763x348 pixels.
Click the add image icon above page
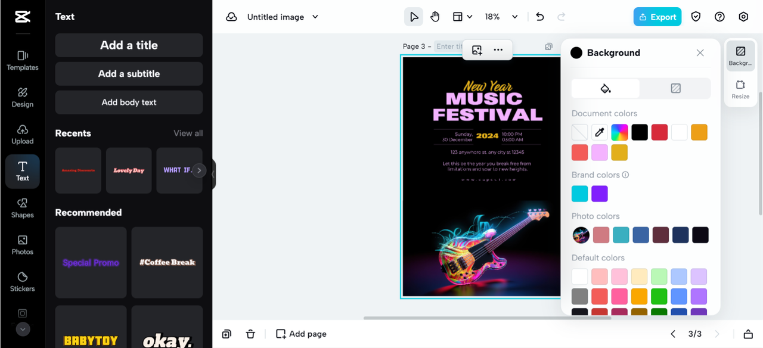(x=477, y=50)
